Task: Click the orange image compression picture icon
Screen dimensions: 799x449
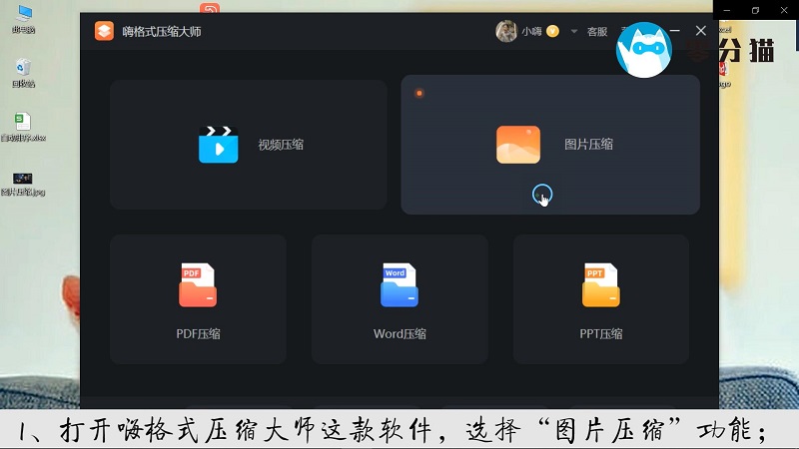Action: click(x=518, y=145)
